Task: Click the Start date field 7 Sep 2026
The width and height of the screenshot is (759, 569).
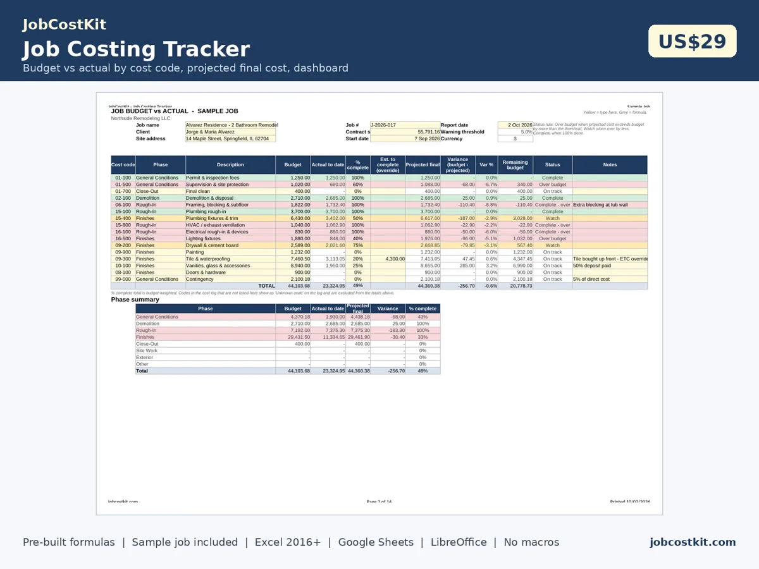Action: (405, 138)
